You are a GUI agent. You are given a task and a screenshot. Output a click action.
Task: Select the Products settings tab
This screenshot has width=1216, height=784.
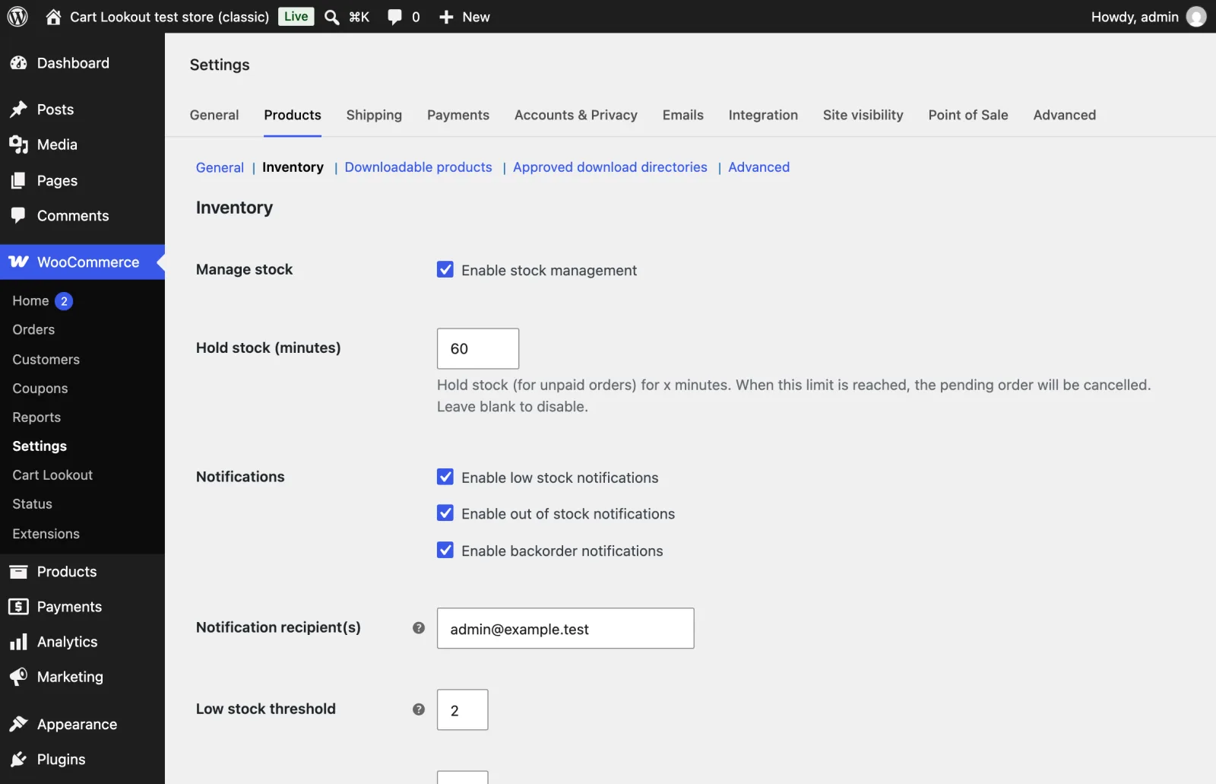(x=293, y=115)
